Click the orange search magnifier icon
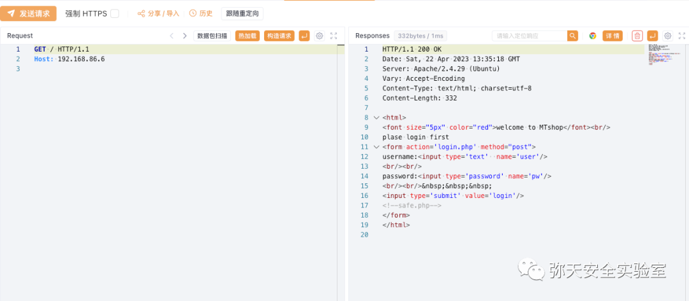The width and height of the screenshot is (689, 301). click(573, 36)
